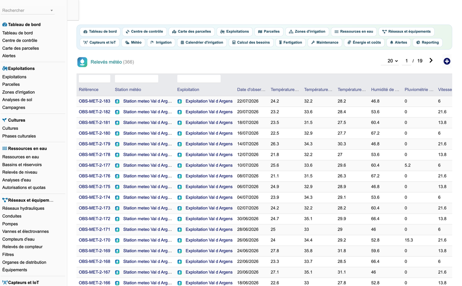Open Station meteo link in OBS-MET-2-181 row
The width and height of the screenshot is (462, 286).
point(147,123)
